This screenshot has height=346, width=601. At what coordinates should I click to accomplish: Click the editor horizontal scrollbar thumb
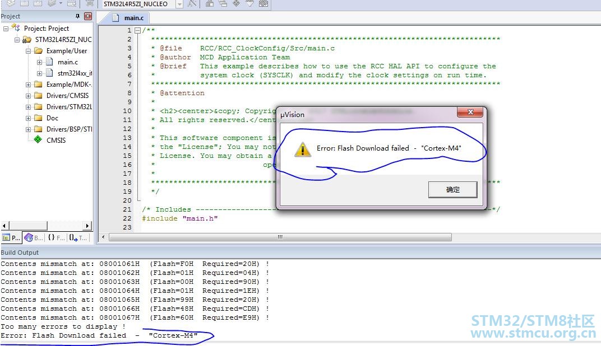click(x=280, y=237)
